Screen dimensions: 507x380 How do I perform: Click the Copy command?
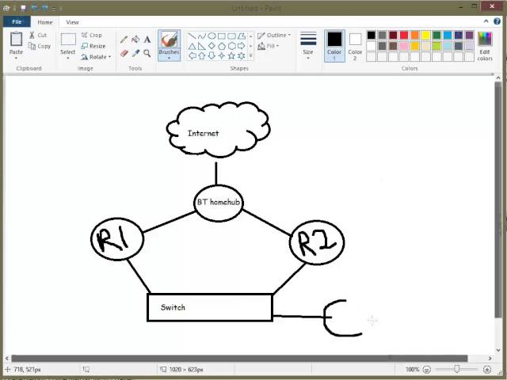pos(40,46)
